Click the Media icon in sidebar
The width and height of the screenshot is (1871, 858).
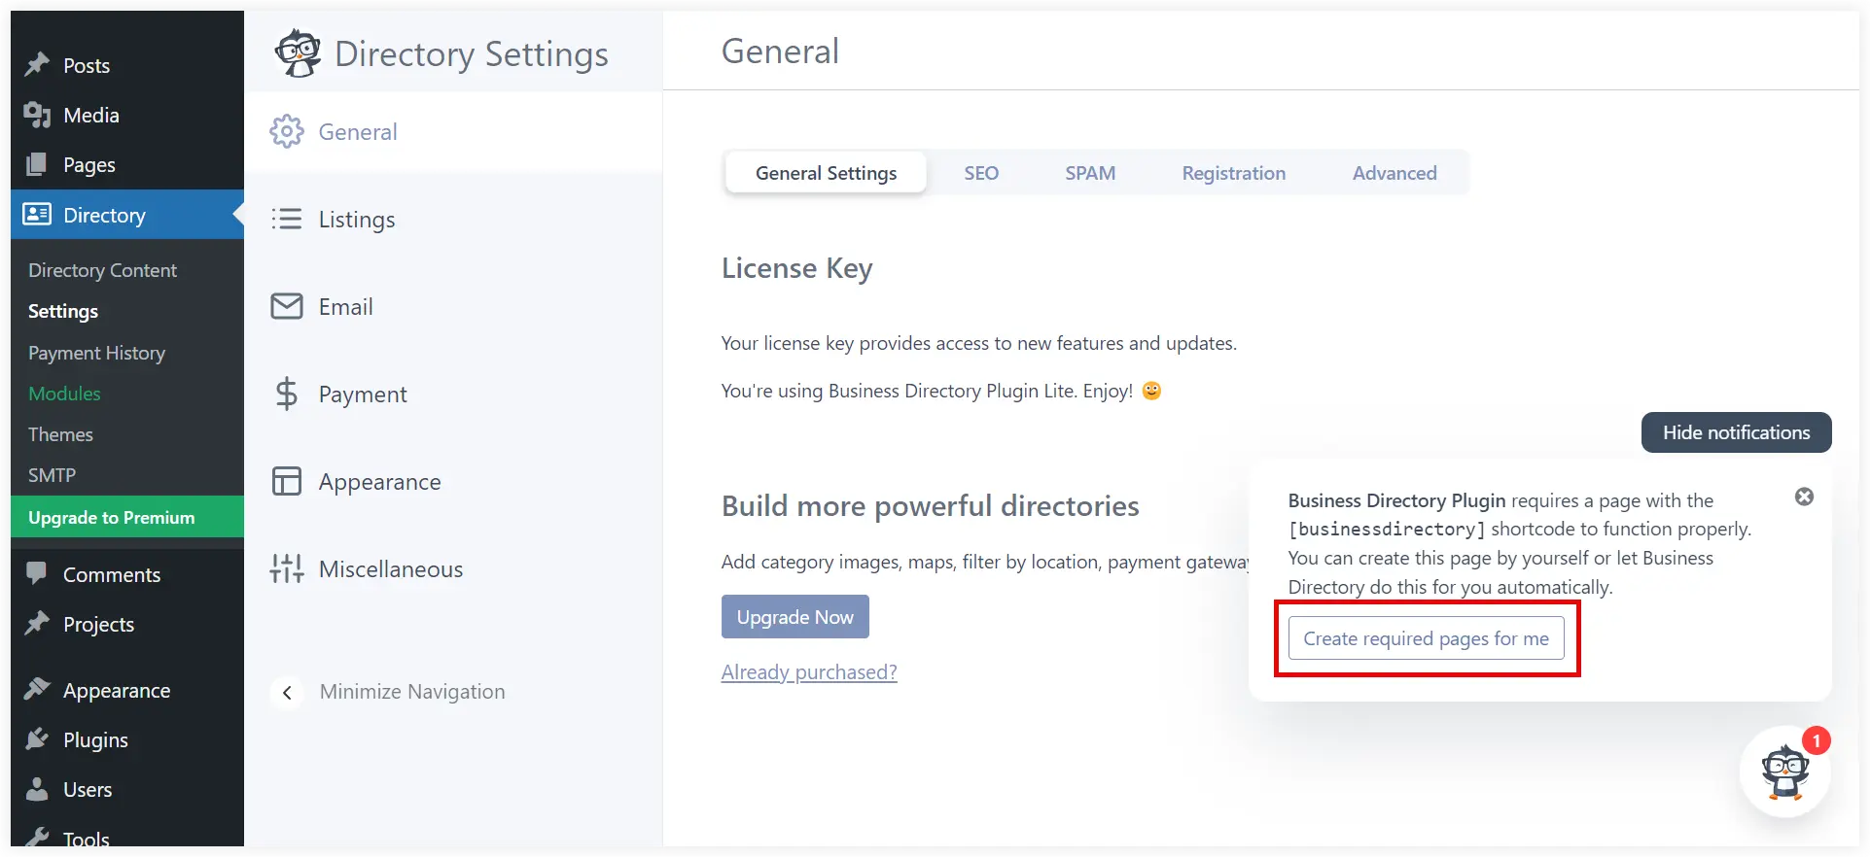click(37, 115)
